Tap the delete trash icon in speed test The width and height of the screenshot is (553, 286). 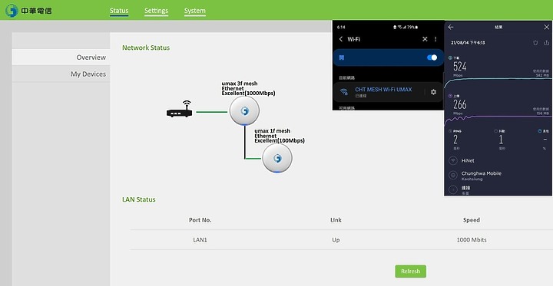tap(536, 43)
